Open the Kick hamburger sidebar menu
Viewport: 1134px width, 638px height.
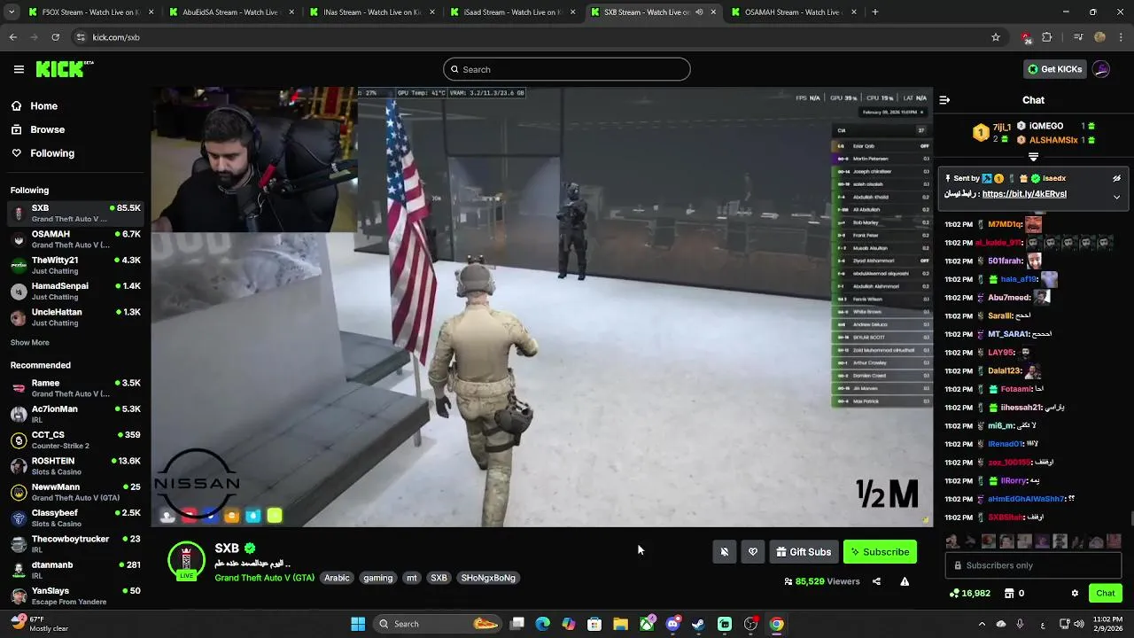(19, 69)
